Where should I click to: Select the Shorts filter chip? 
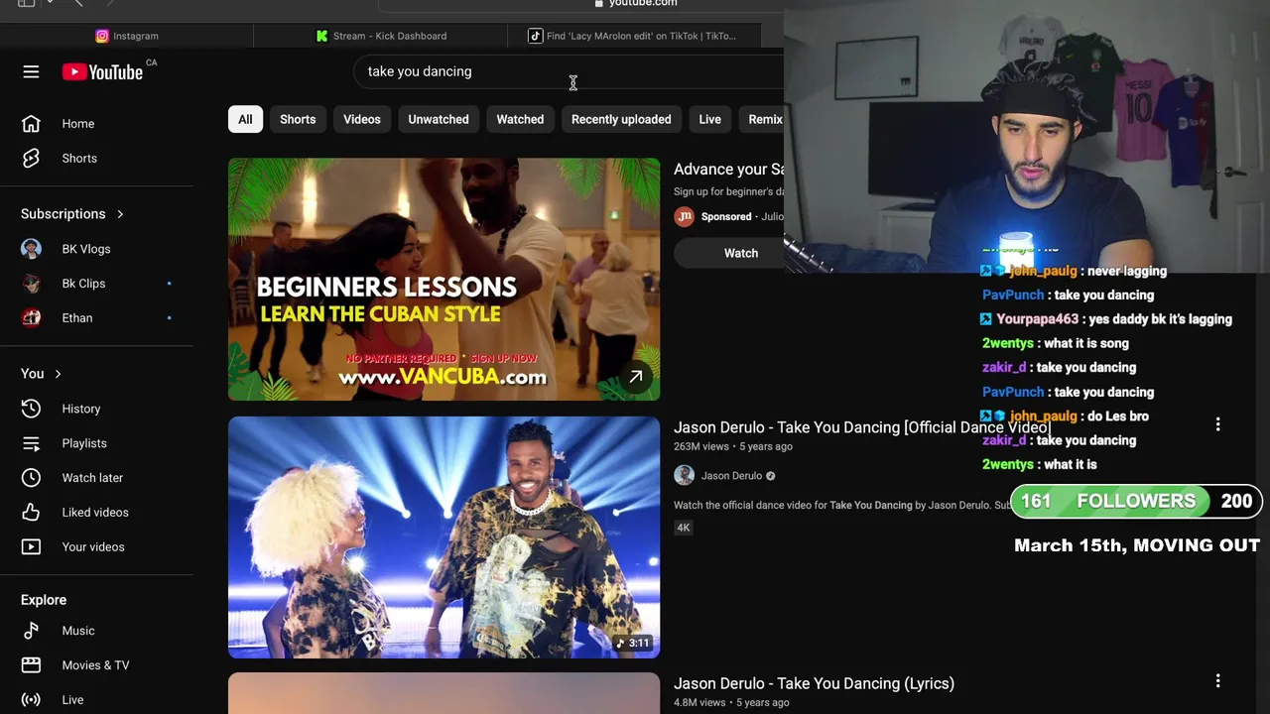298,119
